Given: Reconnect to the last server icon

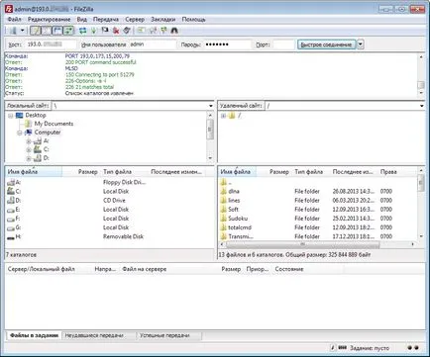Looking at the screenshot, I should [x=127, y=31].
